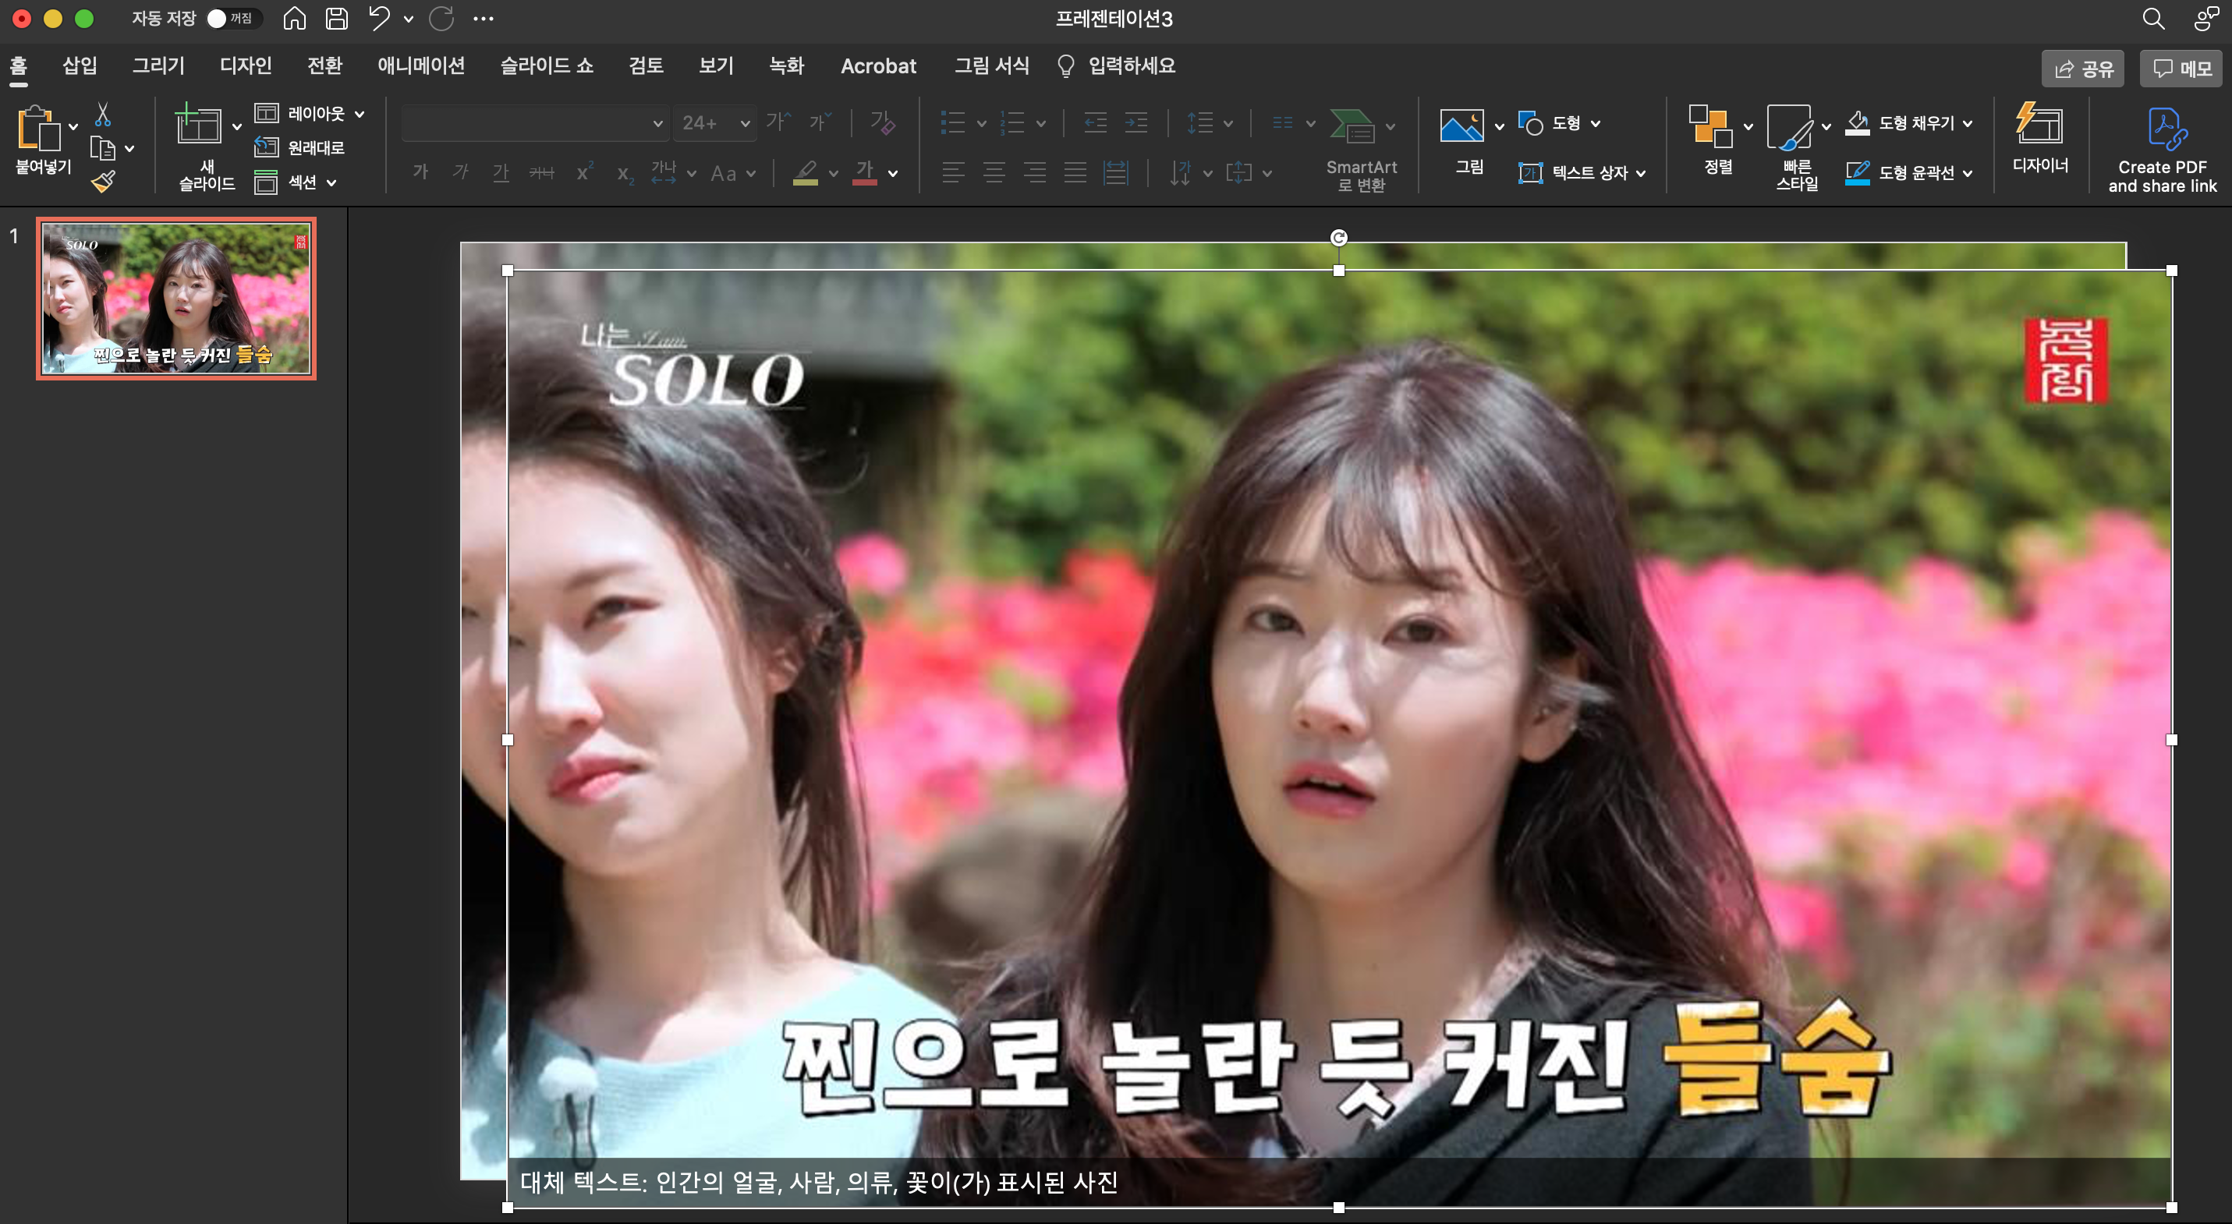Apply the red font color
This screenshot has height=1224, width=2232.
tap(865, 172)
